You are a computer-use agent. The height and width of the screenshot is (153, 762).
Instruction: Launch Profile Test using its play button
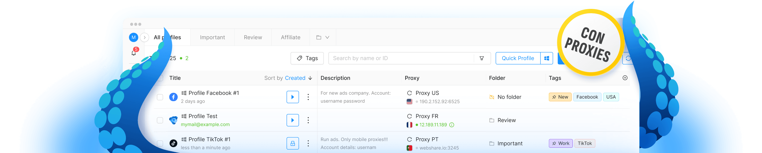(x=293, y=120)
